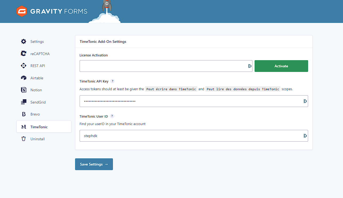Click the Gravity Forms hexagon logo
This screenshot has height=198, width=343.
click(x=21, y=11)
